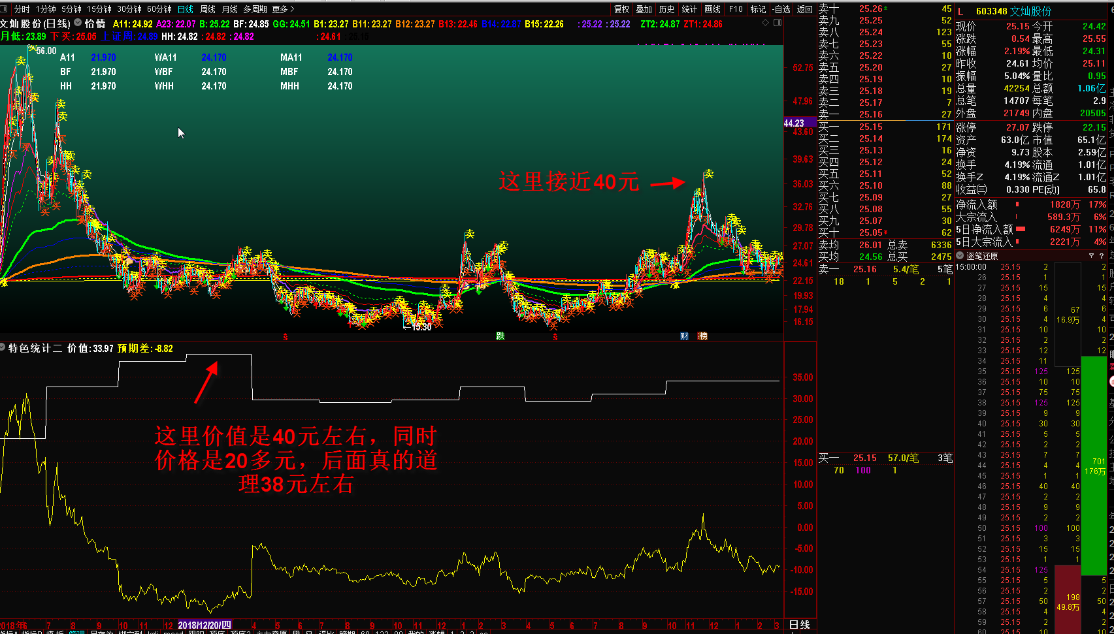Open the 历史 history button
Image resolution: width=1114 pixels, height=634 pixels.
pos(667,9)
